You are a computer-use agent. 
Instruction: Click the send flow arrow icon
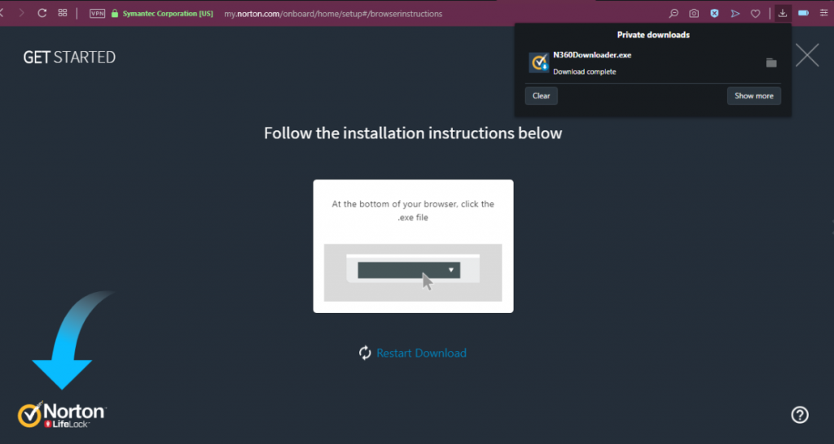[x=735, y=14]
